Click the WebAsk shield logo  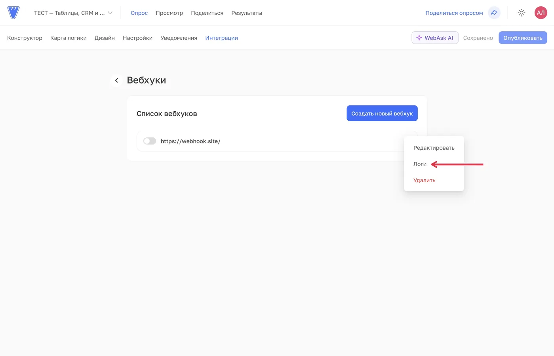[13, 13]
